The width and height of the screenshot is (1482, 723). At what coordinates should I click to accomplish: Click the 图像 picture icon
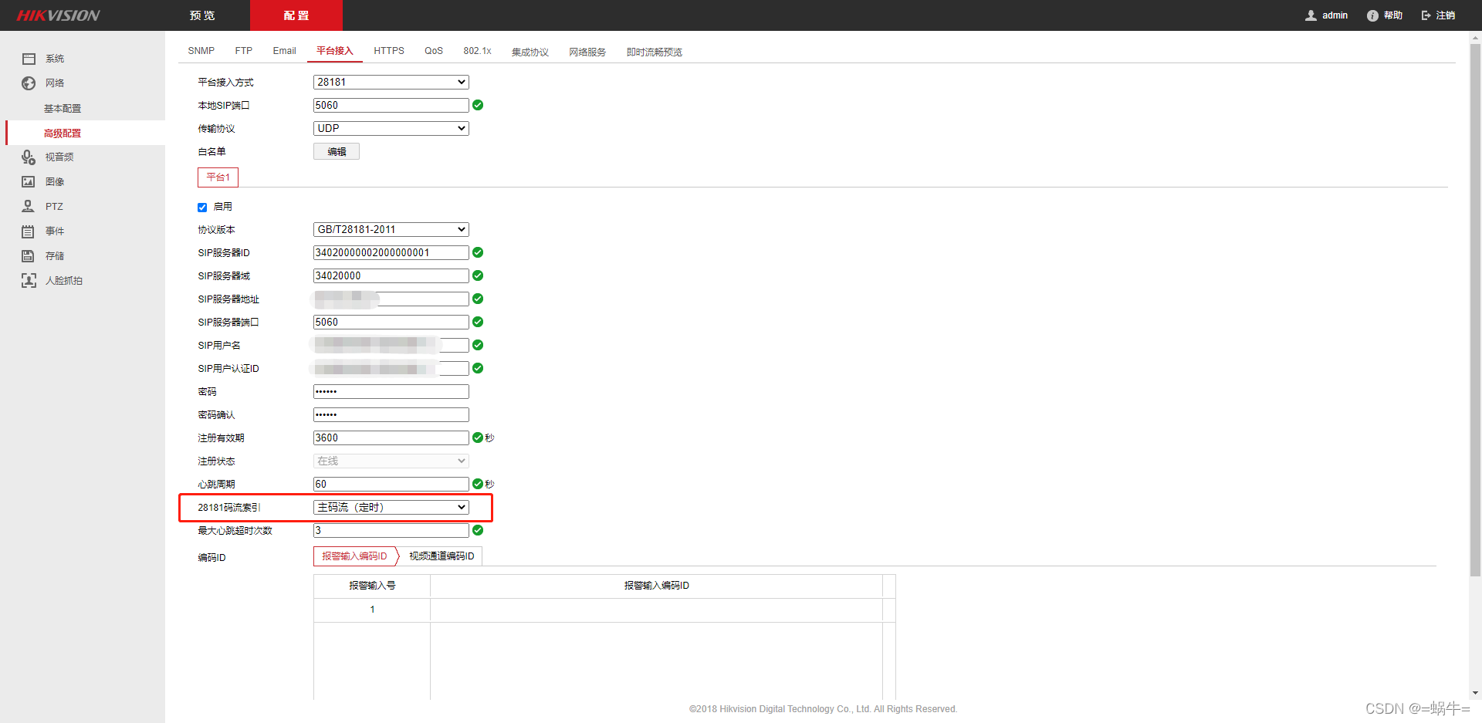[29, 182]
